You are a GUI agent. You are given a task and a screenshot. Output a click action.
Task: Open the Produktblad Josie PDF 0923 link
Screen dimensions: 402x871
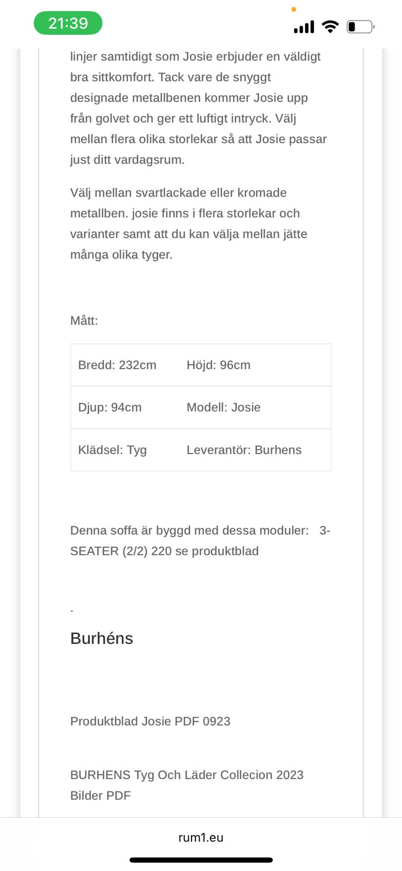150,721
